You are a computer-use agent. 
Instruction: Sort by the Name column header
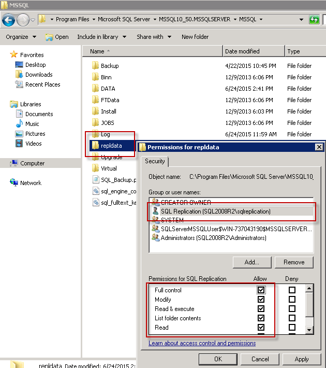pos(152,51)
